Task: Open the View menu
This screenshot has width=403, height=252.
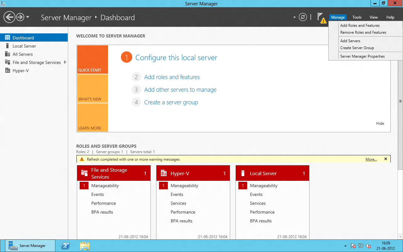Action: [x=374, y=17]
